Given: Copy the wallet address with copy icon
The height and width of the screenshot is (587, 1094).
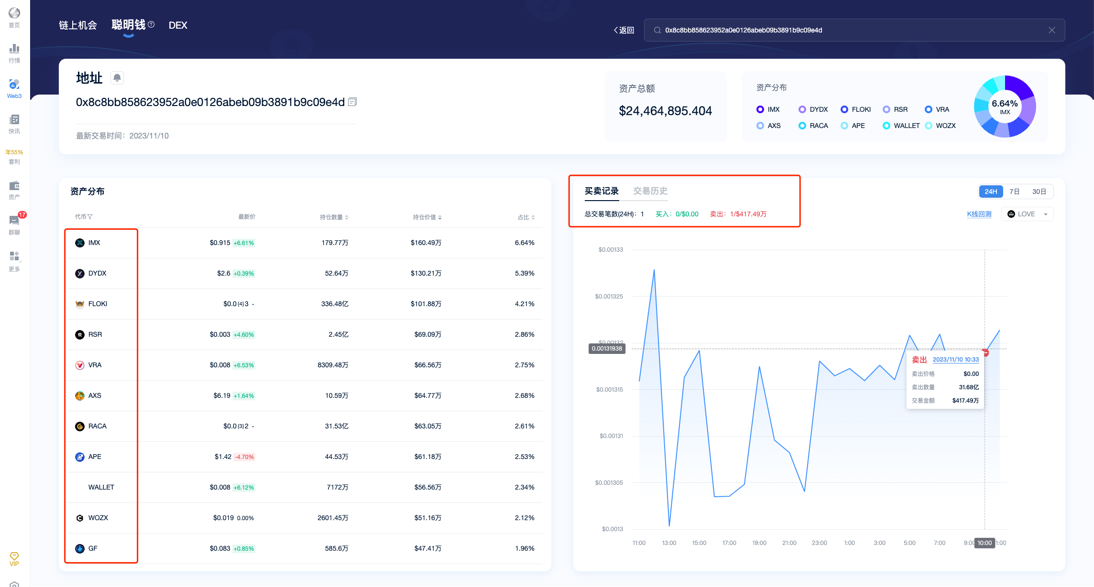Looking at the screenshot, I should (352, 102).
